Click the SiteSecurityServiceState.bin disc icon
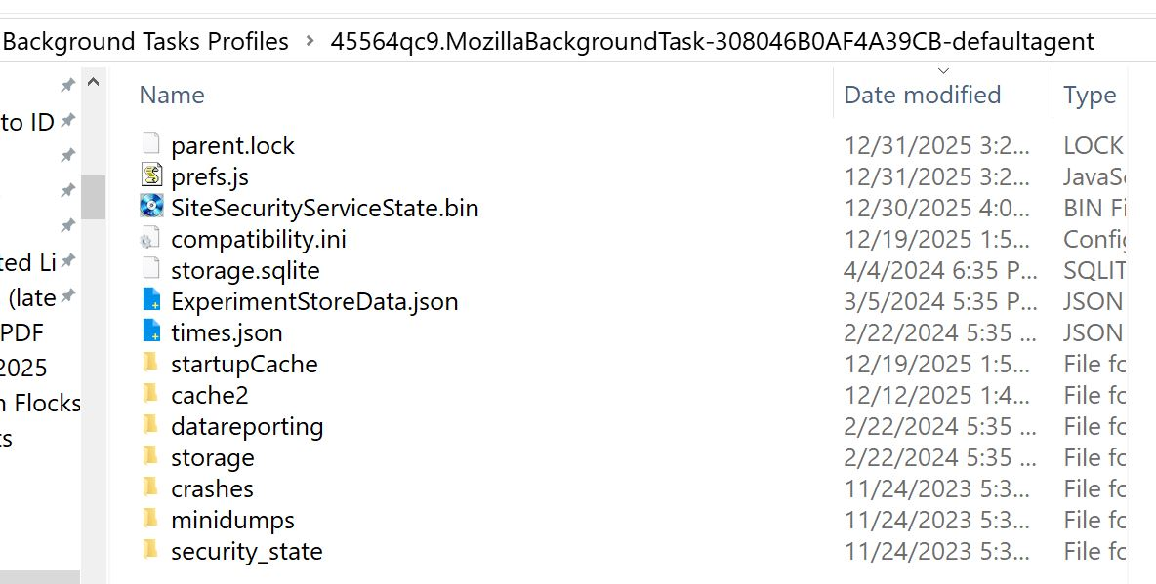The height and width of the screenshot is (584, 1156). [151, 208]
